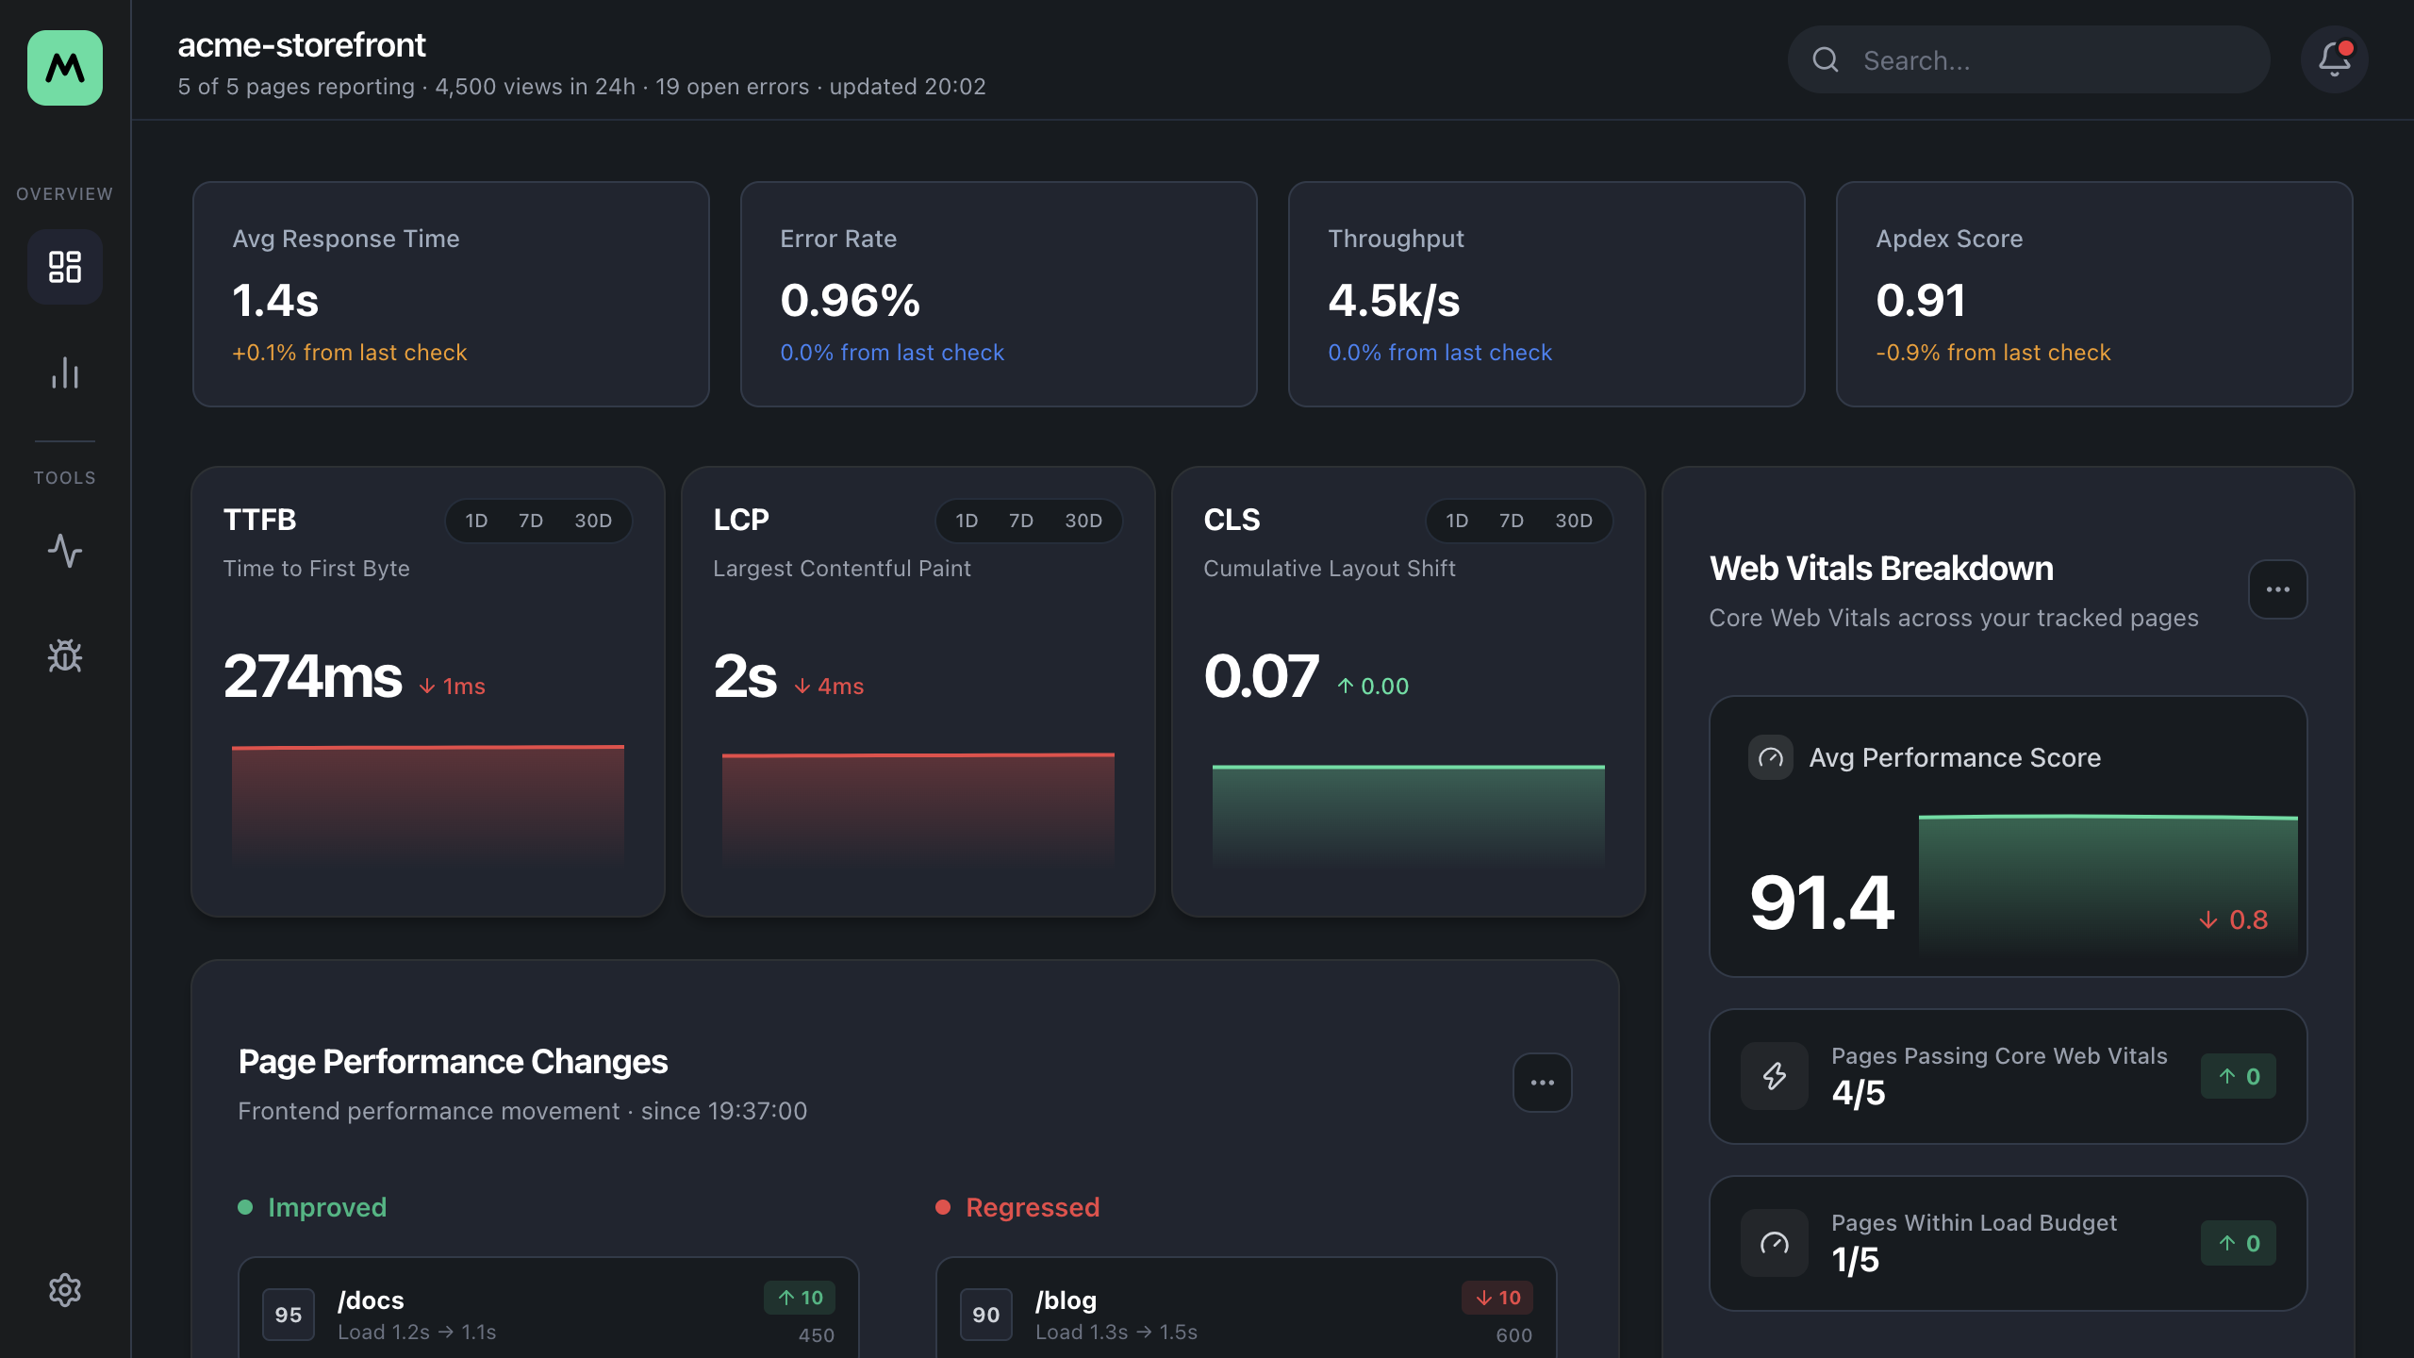Click the notifications bell icon

(x=2335, y=59)
